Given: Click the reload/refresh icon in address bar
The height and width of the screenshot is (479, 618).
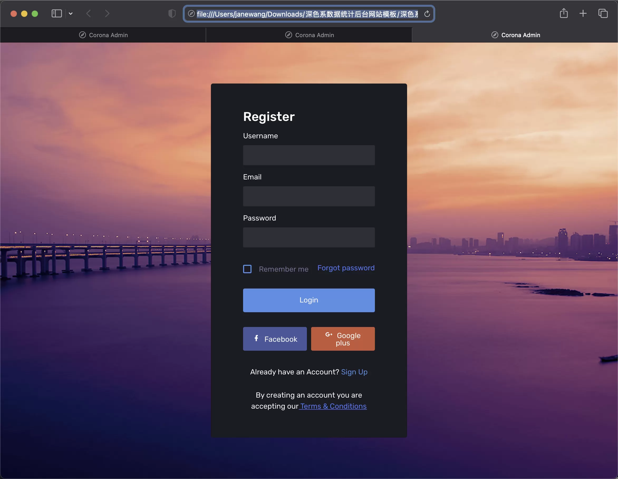Looking at the screenshot, I should click(x=427, y=13).
